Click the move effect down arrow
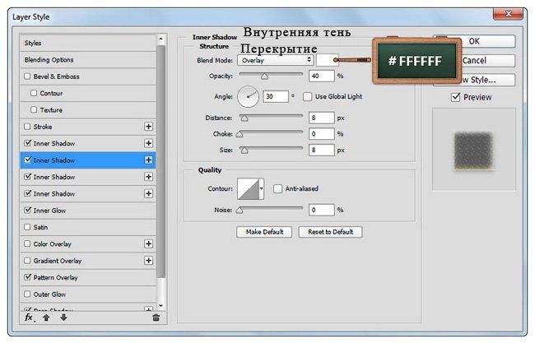 (x=63, y=317)
